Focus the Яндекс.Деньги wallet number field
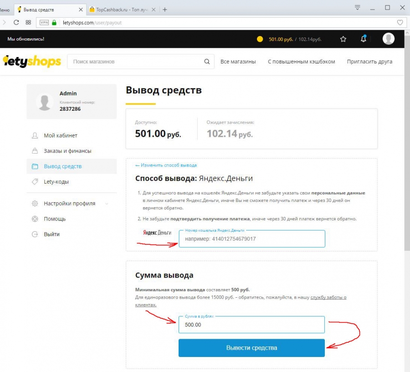 (x=252, y=239)
